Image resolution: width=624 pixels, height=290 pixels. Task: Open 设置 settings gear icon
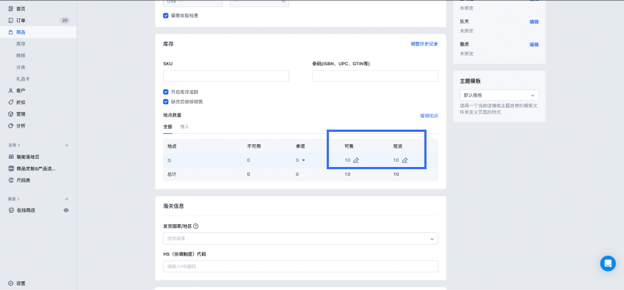pos(11,283)
